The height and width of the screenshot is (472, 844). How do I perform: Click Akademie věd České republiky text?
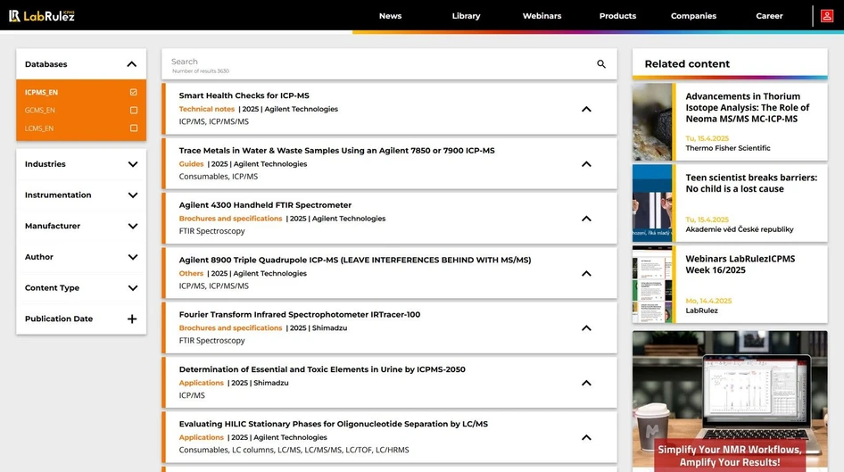coord(740,229)
